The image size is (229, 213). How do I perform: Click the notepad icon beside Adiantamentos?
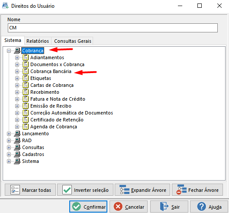point(26,57)
